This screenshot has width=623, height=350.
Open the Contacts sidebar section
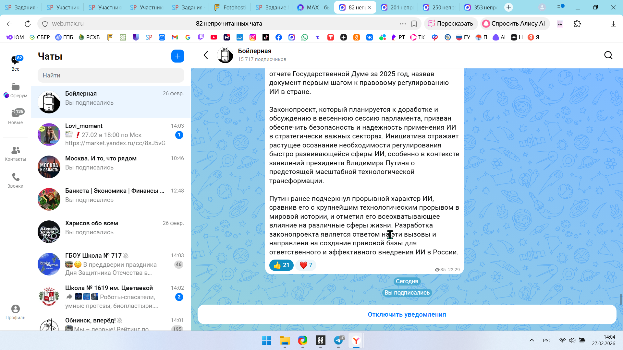point(15,154)
